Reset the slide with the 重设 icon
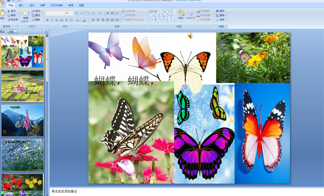This screenshot has width=324, height=196. (33, 15)
